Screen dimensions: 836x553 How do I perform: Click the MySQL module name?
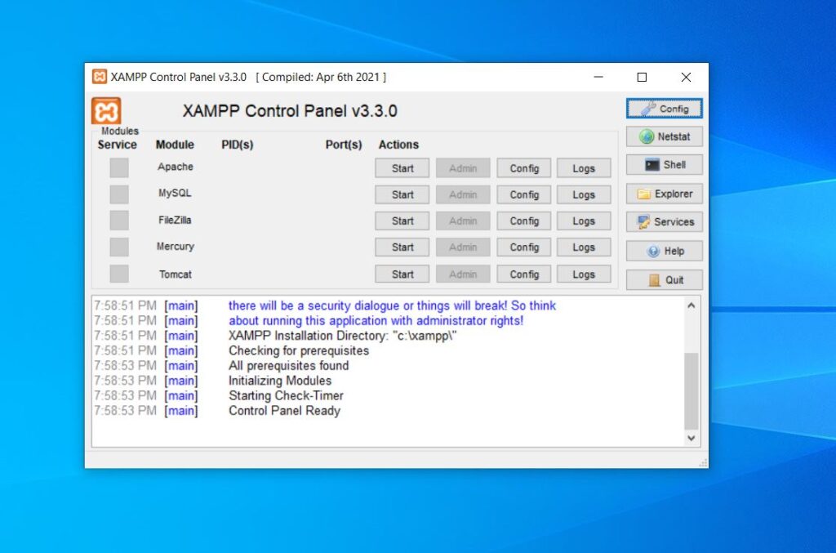pos(175,193)
